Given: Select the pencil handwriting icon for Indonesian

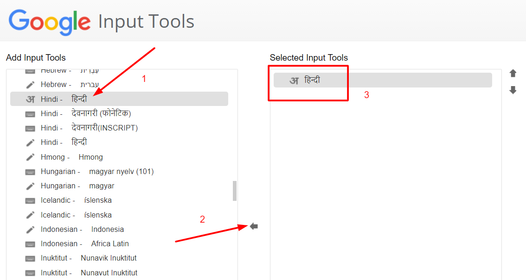Looking at the screenshot, I should [30, 229].
